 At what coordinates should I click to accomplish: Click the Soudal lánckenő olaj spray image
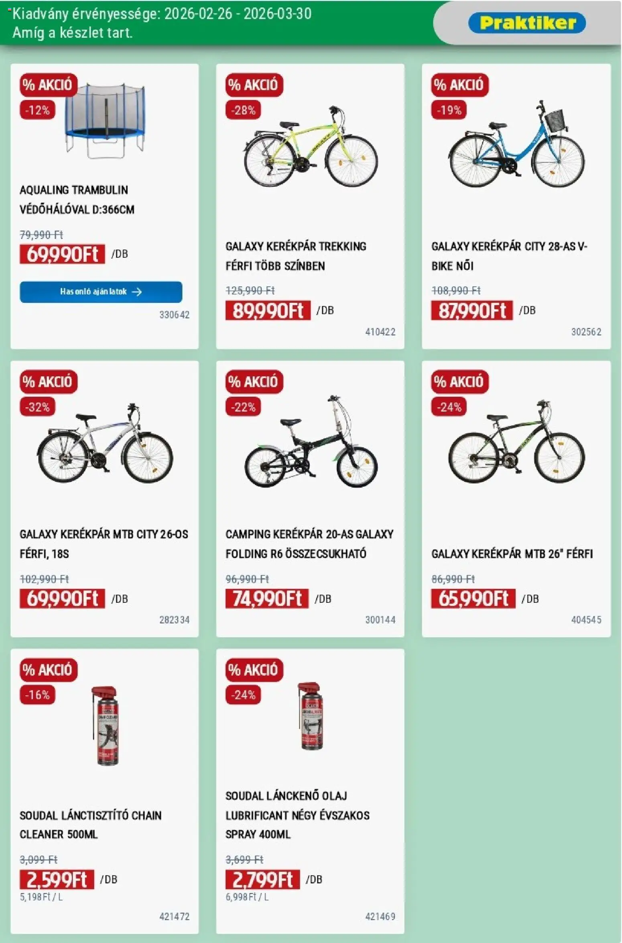coord(311,716)
